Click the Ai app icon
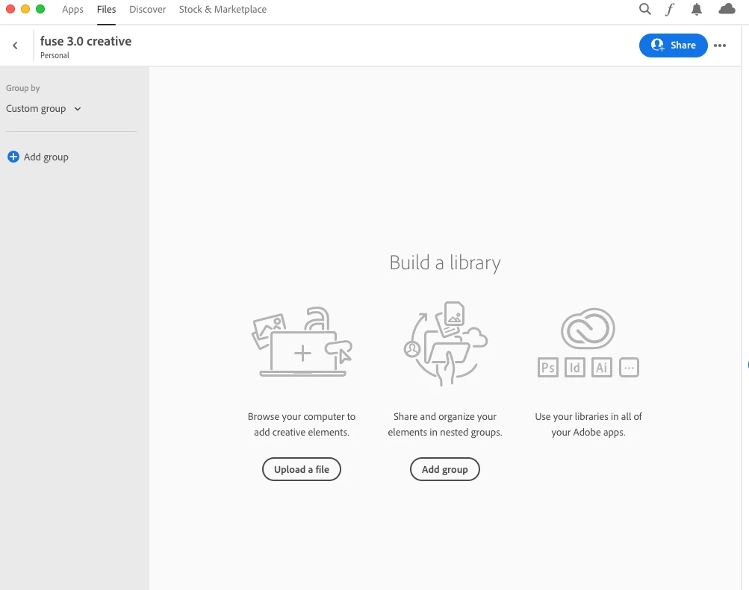Screen dimensions: 749x590 [601, 367]
